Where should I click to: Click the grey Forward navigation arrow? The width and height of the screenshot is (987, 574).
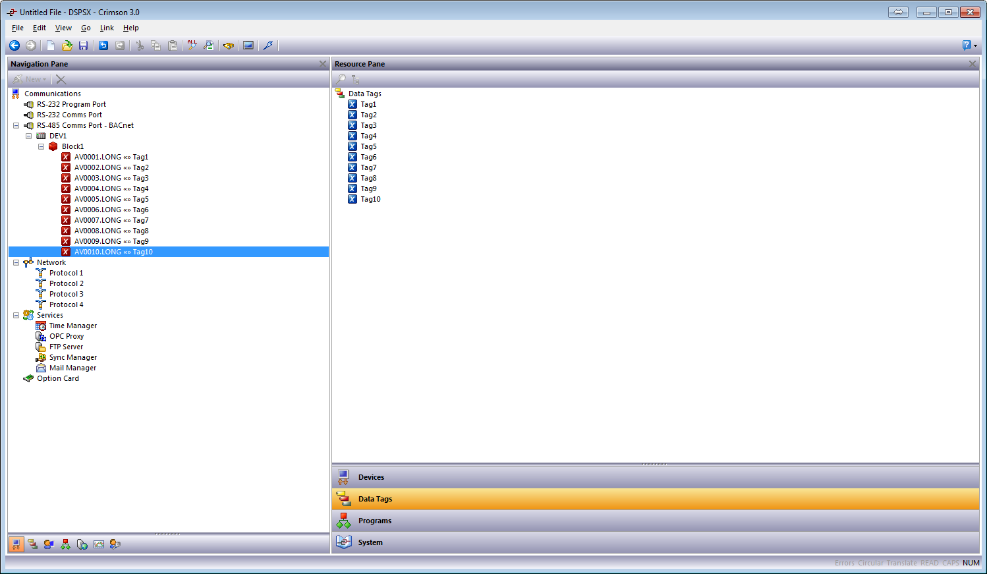pos(31,45)
